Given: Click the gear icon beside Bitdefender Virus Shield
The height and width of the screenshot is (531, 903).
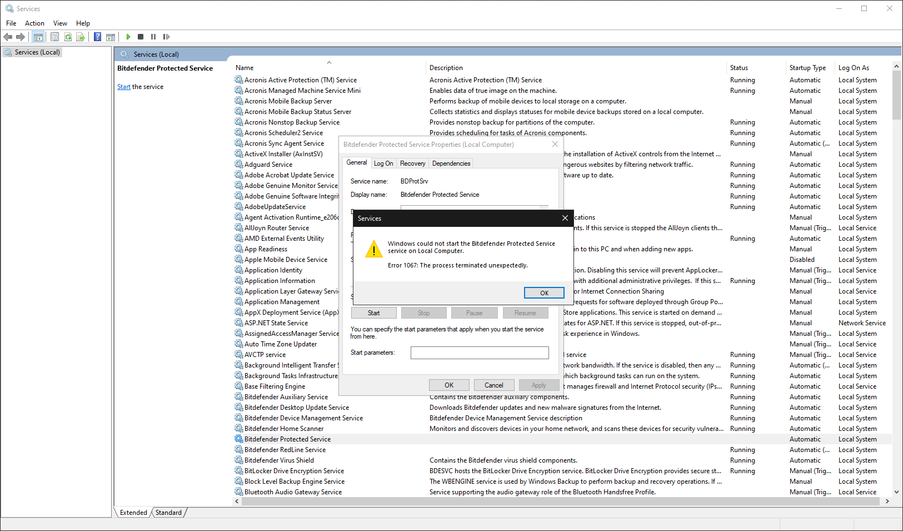Looking at the screenshot, I should (x=238, y=460).
